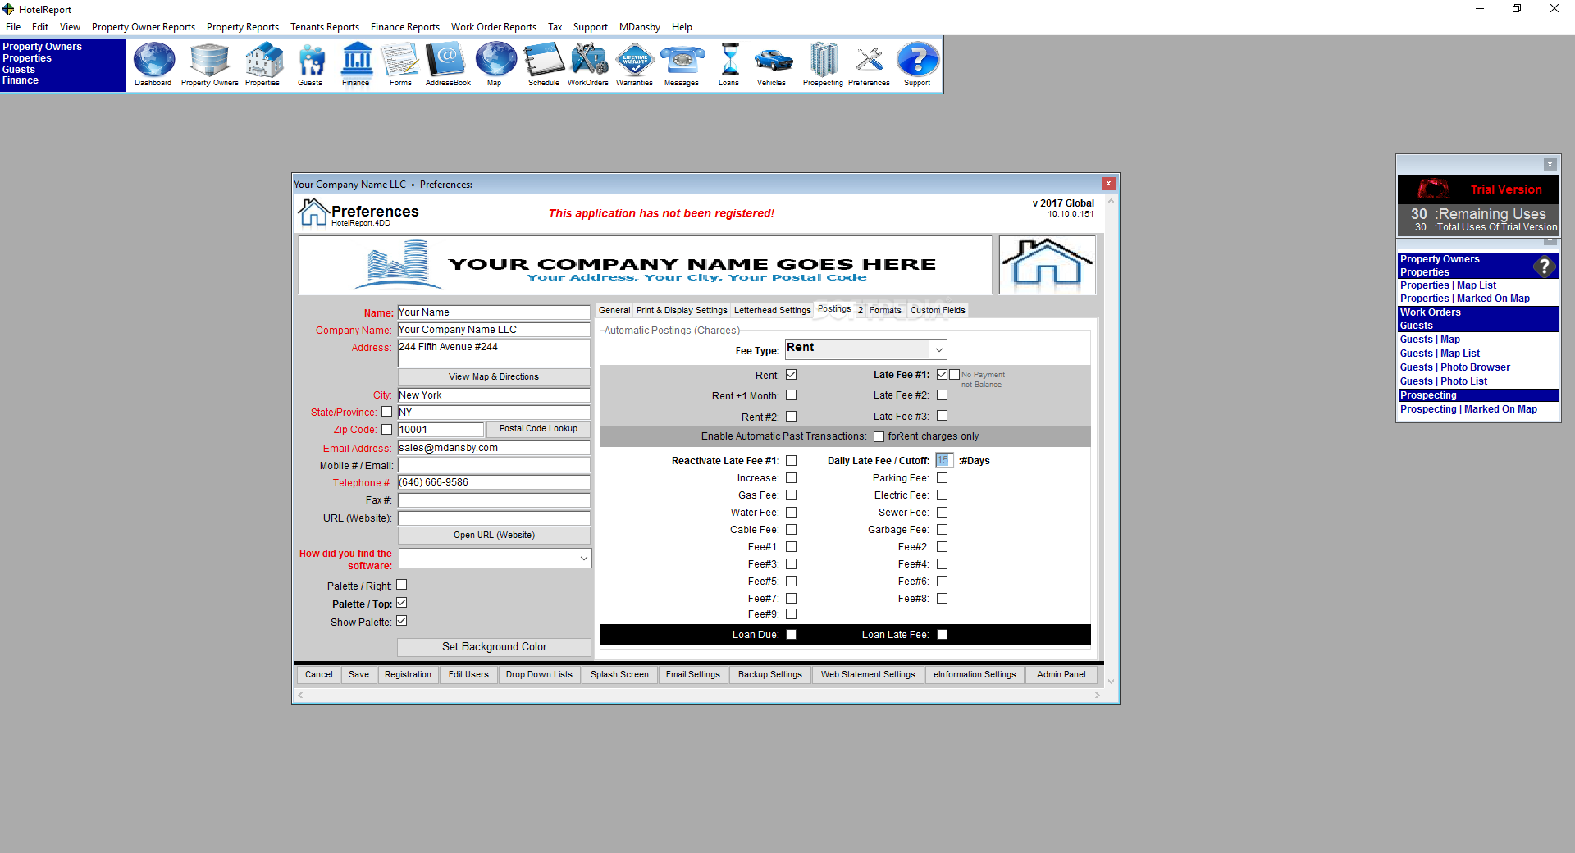The image size is (1575, 853).
Task: Open the Schedule toolbar icon
Action: [544, 63]
